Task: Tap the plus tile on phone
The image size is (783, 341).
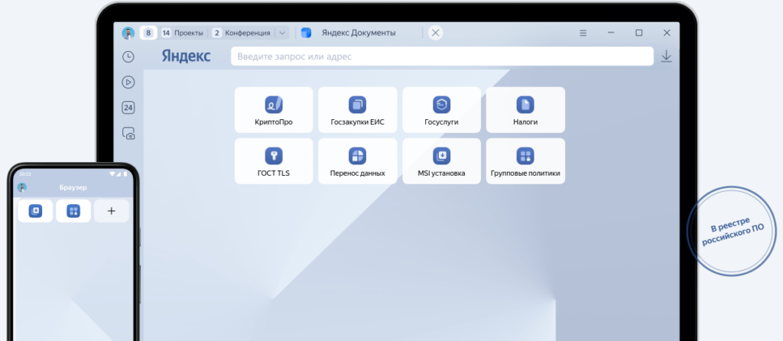Action: coord(112,211)
